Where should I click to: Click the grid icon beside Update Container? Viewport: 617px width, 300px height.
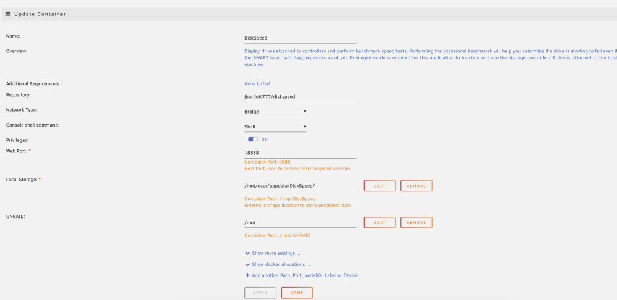8,14
